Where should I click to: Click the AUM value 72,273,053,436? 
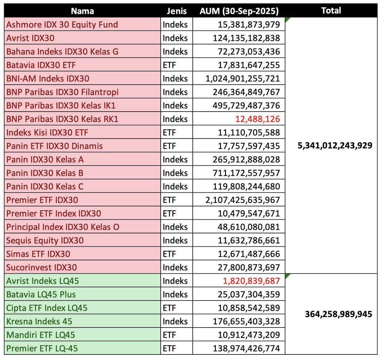pos(249,51)
